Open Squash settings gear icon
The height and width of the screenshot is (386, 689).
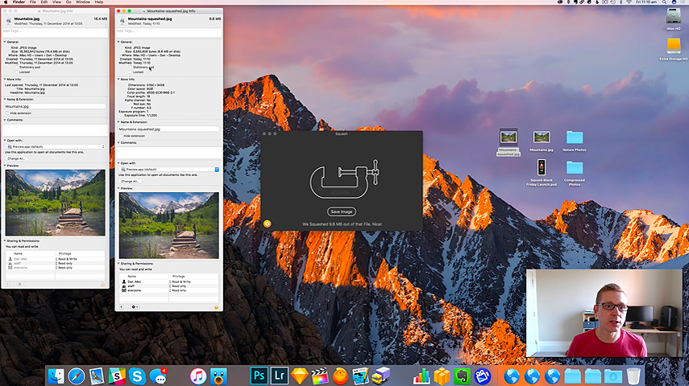click(267, 224)
